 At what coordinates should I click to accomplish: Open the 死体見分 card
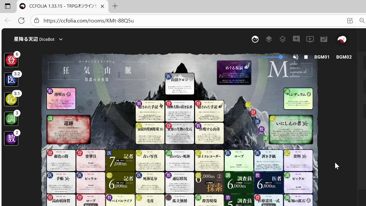(x=150, y=183)
